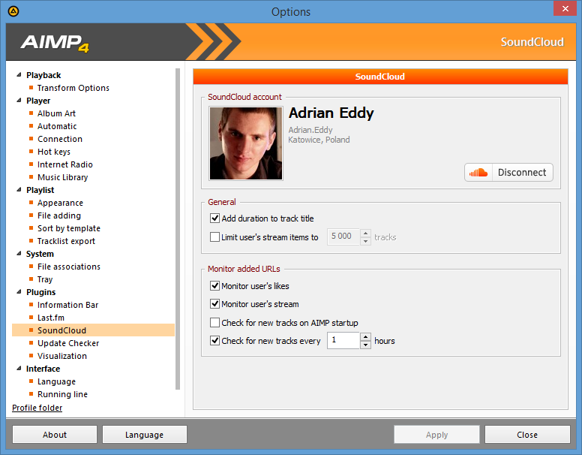Image resolution: width=582 pixels, height=455 pixels.
Task: Click the Language button at bottom
Action: (x=145, y=435)
